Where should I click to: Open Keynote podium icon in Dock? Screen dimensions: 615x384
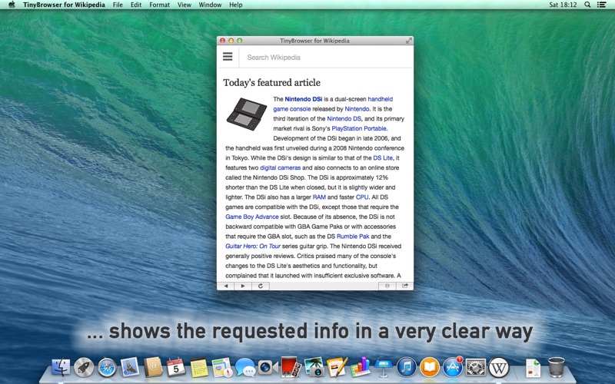point(383,367)
